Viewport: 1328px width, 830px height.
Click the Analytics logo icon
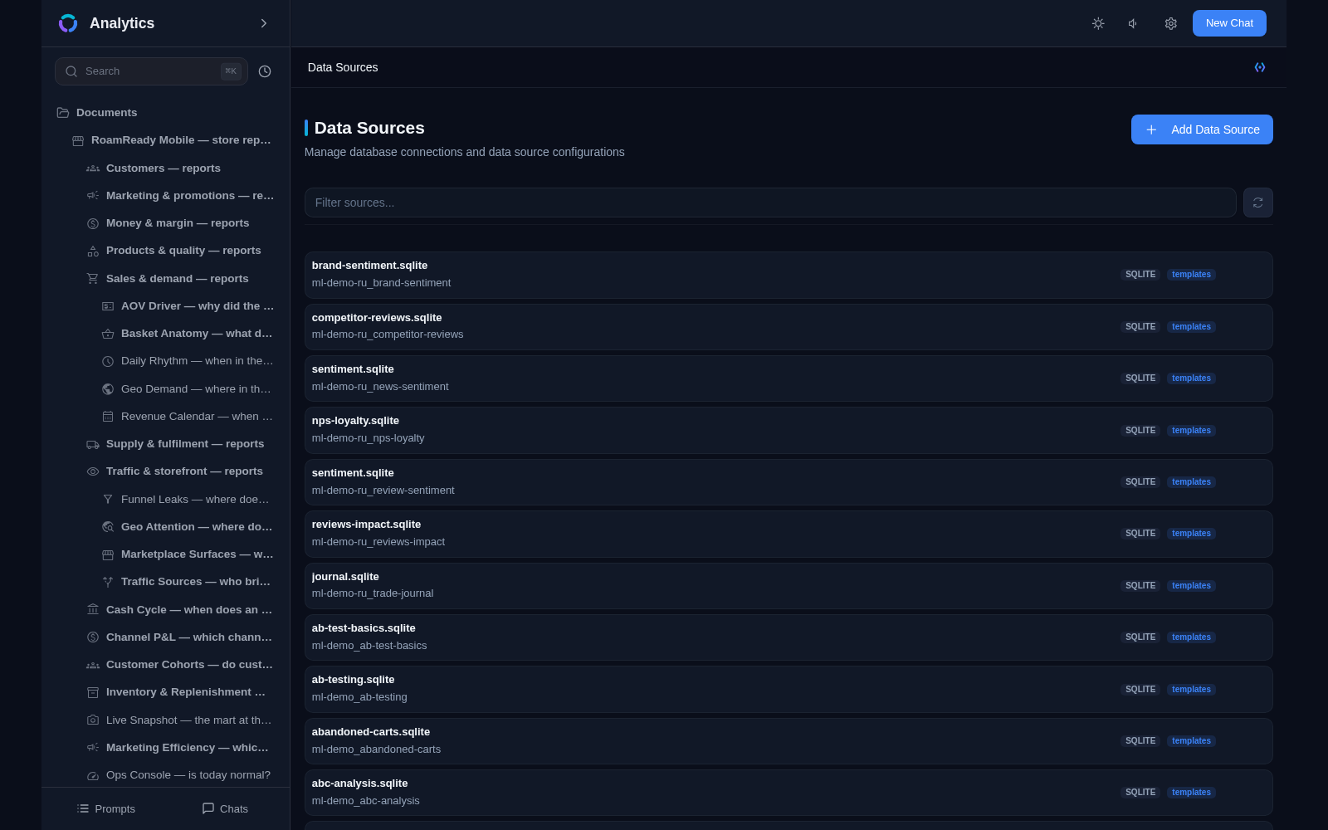pyautogui.click(x=68, y=23)
